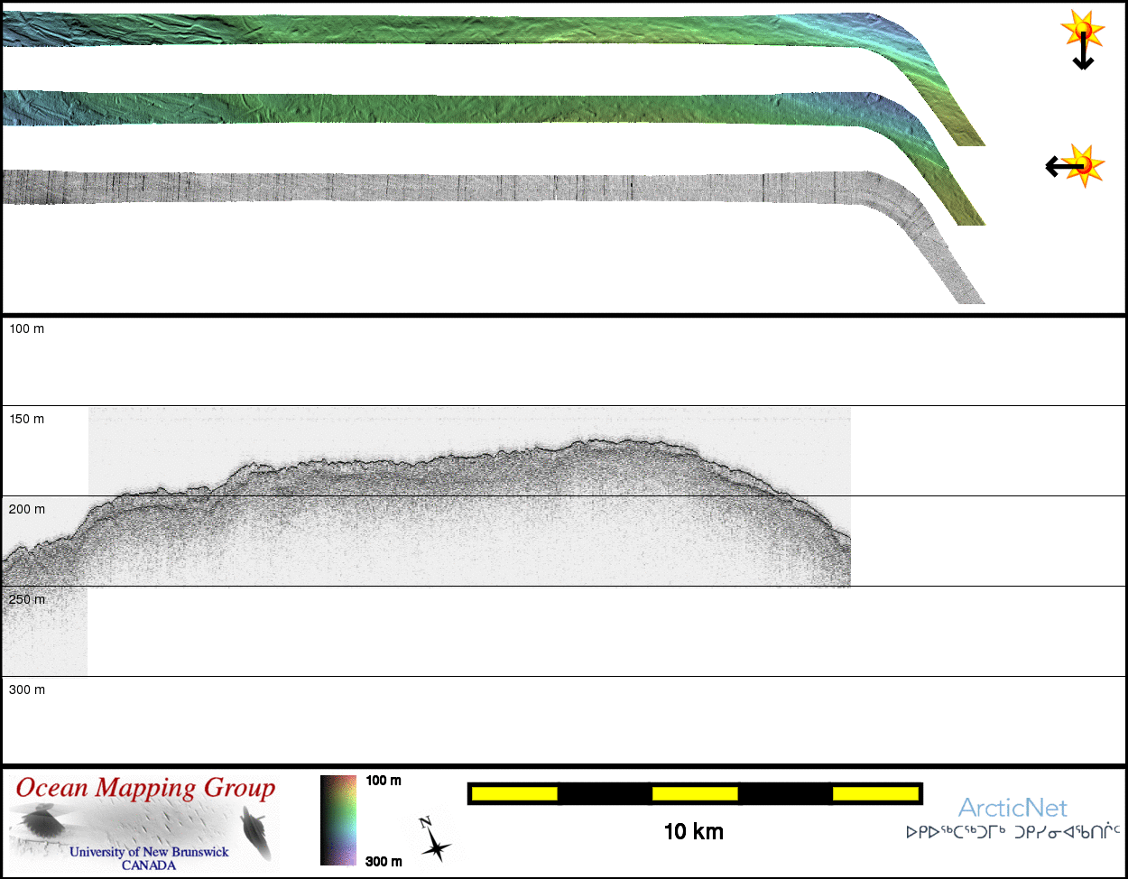This screenshot has width=1128, height=879.
Task: Click the ArcticNet logo
Action: tap(1012, 807)
